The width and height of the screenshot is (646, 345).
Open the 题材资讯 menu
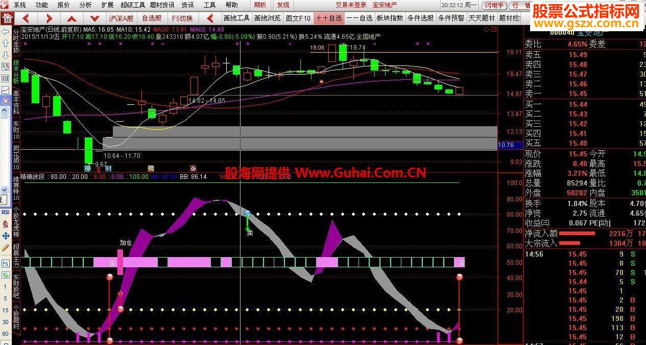coord(162,5)
